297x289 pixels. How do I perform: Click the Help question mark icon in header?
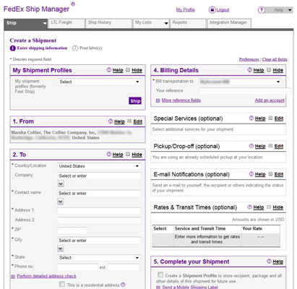(262, 10)
